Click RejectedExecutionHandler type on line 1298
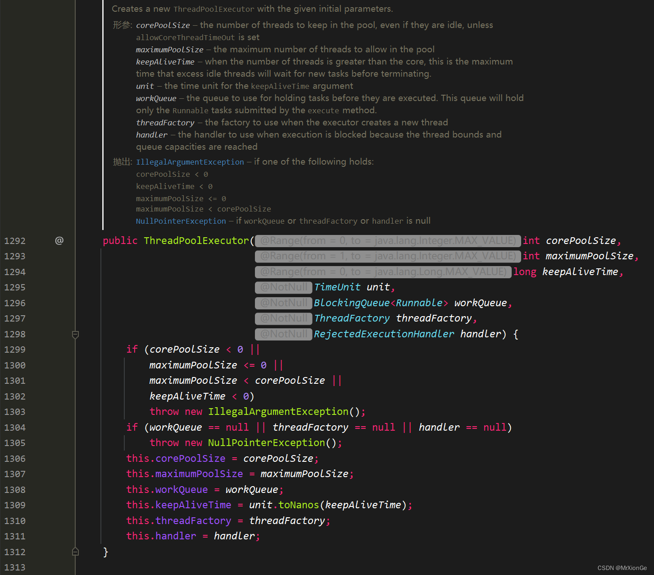Image resolution: width=654 pixels, height=575 pixels. 384,334
